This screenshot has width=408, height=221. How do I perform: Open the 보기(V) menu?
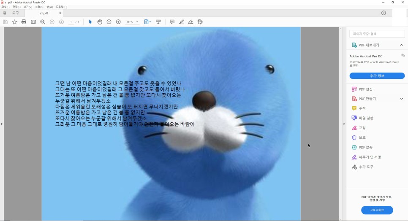(x=27, y=7)
